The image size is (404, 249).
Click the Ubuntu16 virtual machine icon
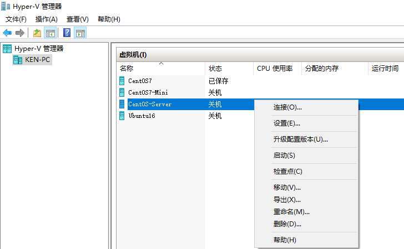click(x=122, y=116)
